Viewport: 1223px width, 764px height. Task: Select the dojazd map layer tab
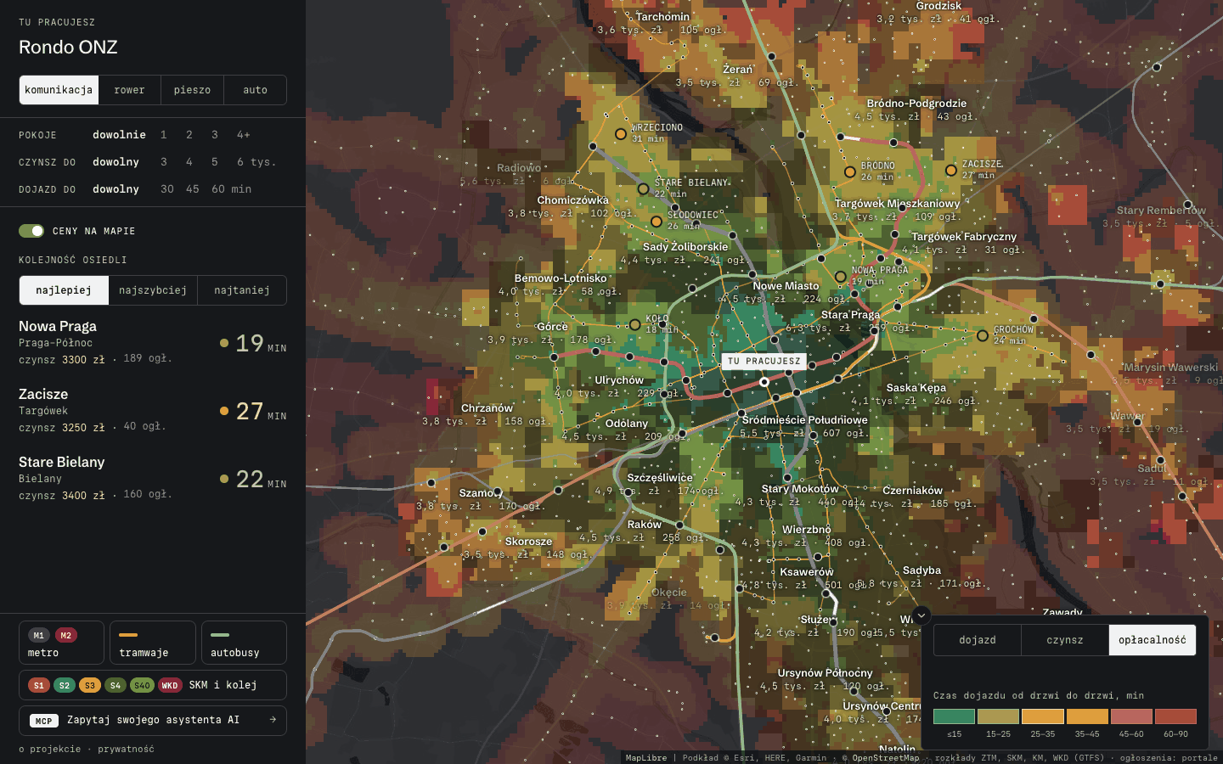[x=978, y=640]
